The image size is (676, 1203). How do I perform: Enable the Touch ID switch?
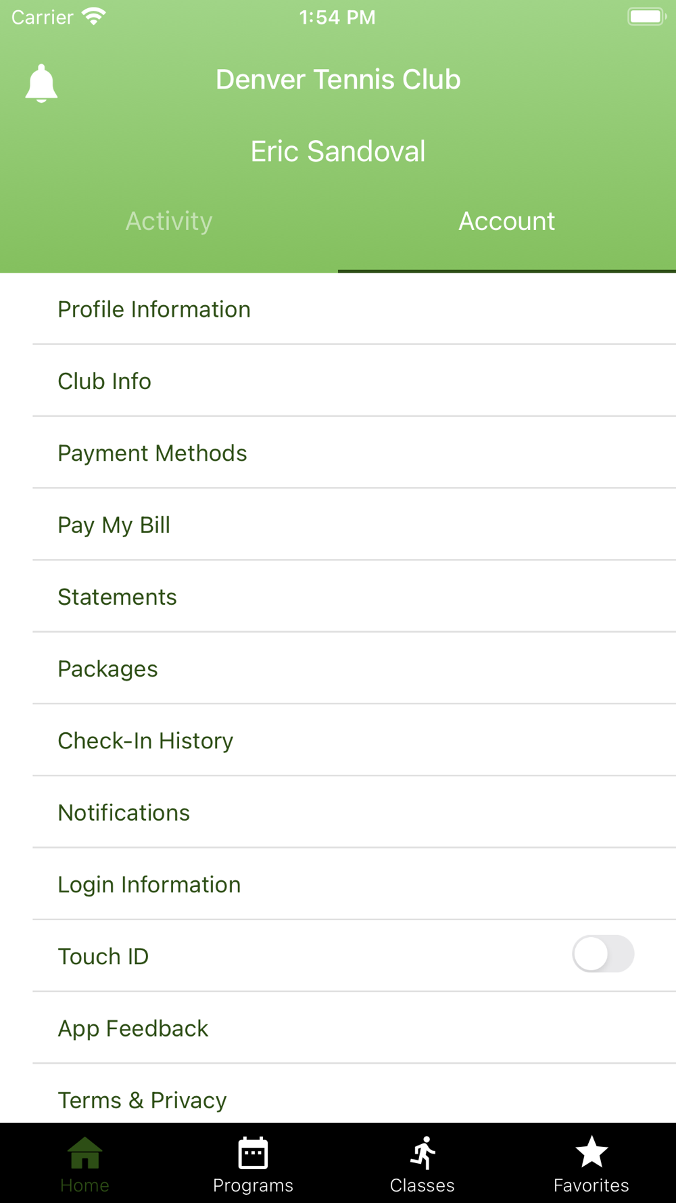(x=603, y=954)
